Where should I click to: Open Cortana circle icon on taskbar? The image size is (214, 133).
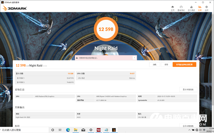pos(52,130)
